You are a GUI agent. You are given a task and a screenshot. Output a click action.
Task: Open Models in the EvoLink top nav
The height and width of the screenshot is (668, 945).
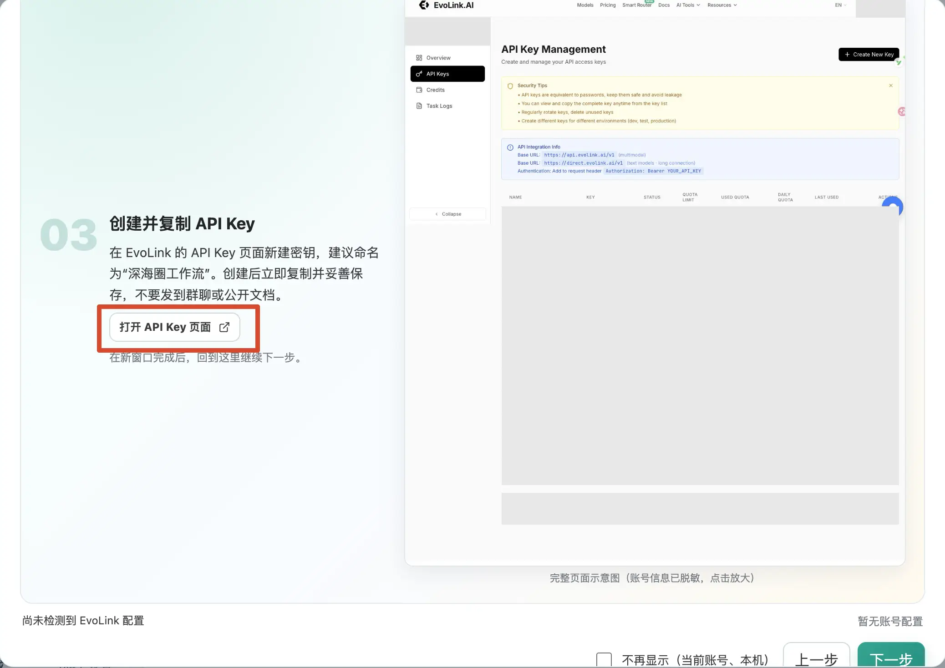point(585,5)
